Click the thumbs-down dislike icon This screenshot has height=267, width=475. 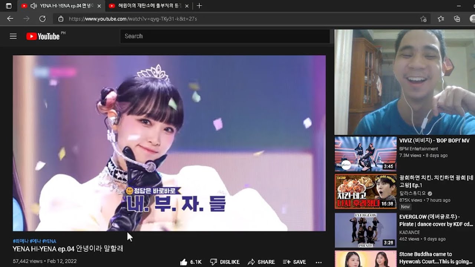[213, 262]
